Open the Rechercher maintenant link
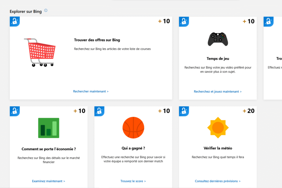The image size is (282, 188). point(91,91)
